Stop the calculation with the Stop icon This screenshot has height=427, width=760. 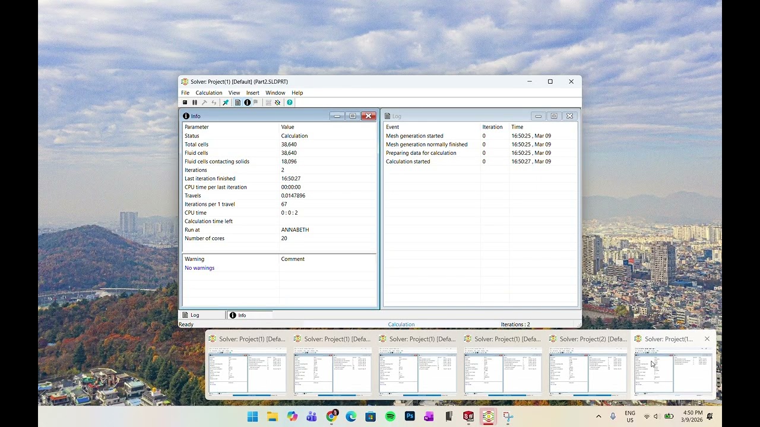pyautogui.click(x=185, y=103)
